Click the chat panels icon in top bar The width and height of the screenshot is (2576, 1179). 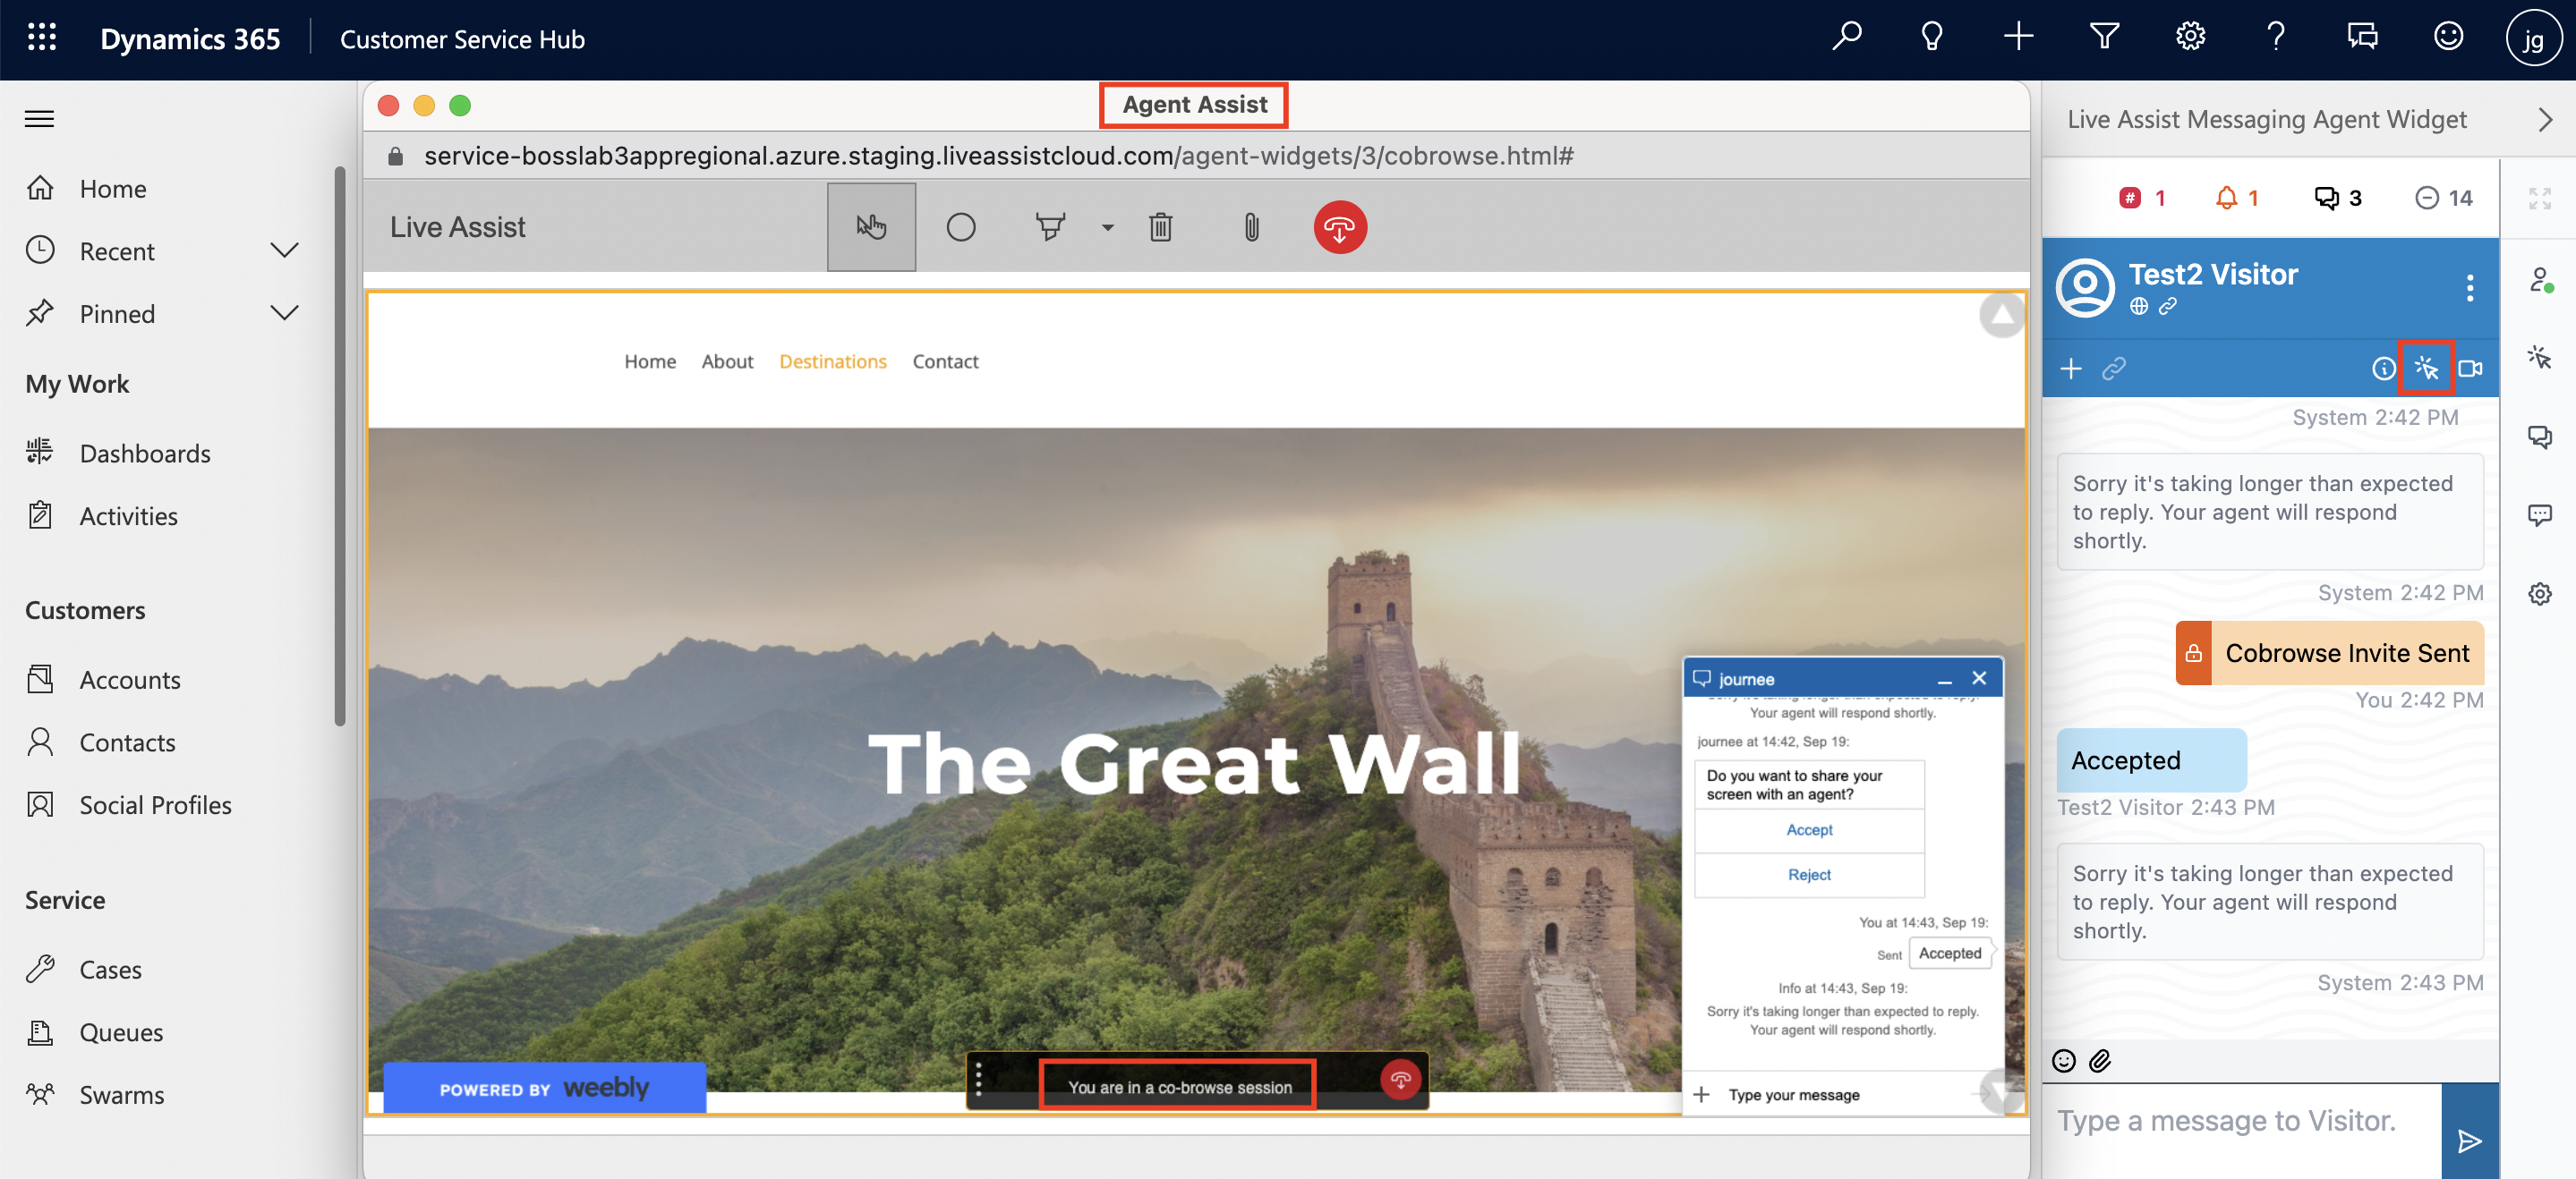pyautogui.click(x=2362, y=38)
